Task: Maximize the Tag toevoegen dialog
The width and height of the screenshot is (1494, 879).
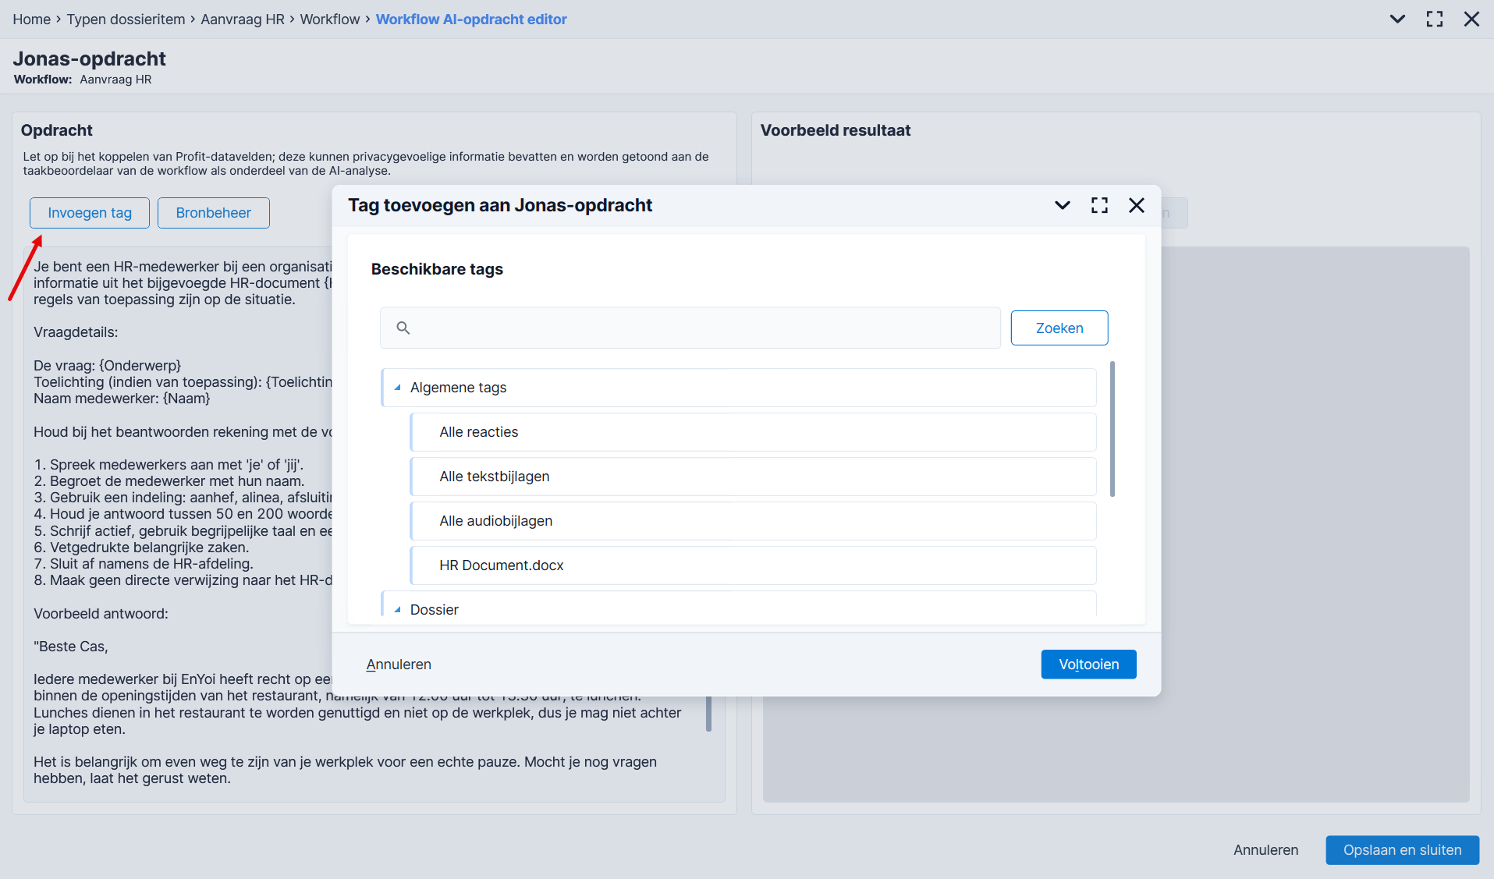Action: click(1099, 205)
